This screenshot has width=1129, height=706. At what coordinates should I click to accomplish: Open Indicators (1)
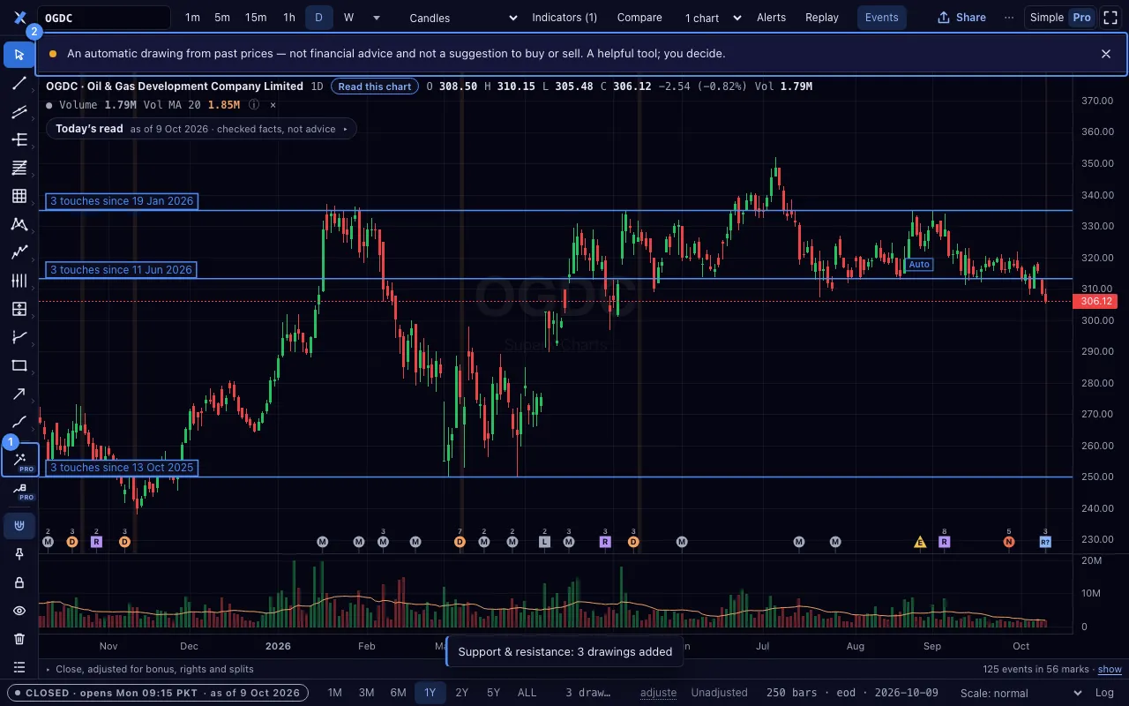pyautogui.click(x=564, y=18)
